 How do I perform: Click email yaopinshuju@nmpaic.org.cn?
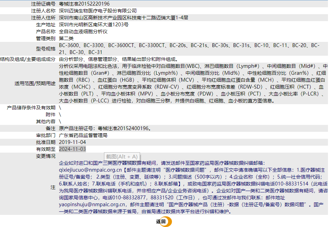[92, 205]
